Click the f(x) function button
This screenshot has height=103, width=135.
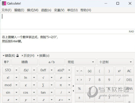(x=26, y=70)
